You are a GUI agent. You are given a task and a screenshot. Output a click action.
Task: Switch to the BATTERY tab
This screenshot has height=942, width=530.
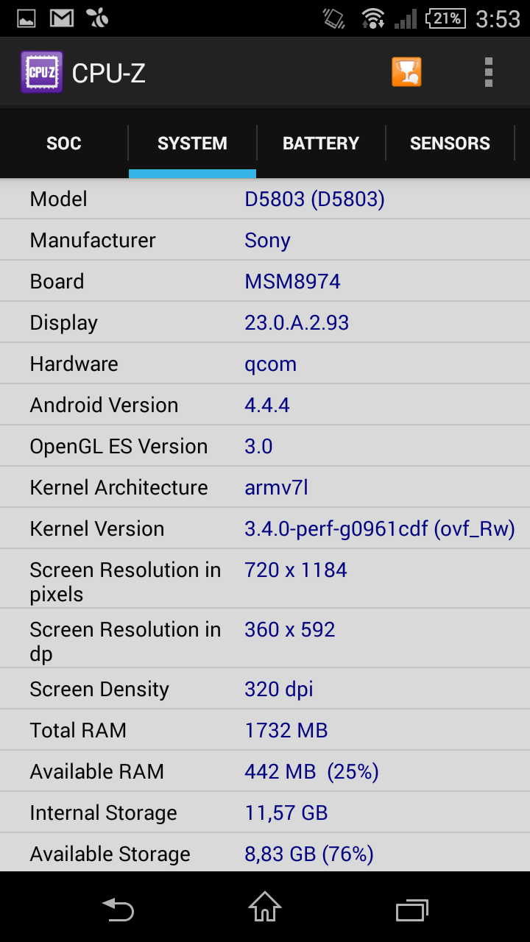pos(321,144)
